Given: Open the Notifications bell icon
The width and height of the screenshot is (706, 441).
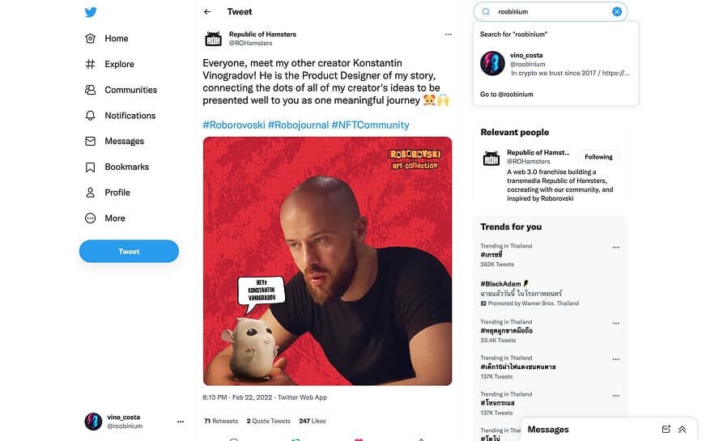Looking at the screenshot, I should [90, 115].
